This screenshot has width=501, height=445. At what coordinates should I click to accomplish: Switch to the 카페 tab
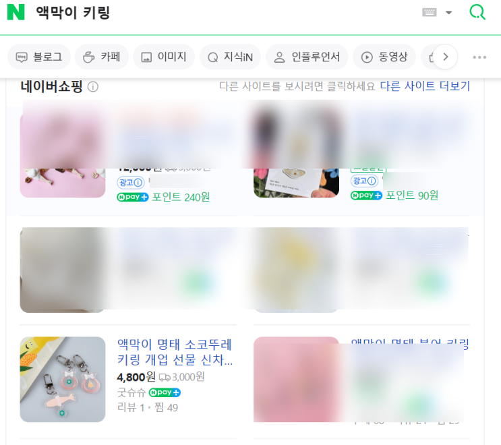(x=102, y=57)
